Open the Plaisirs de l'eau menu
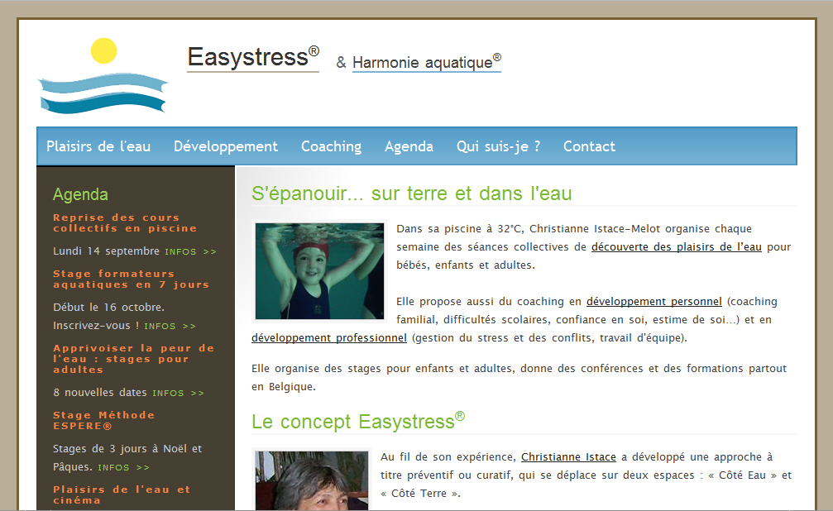Screen dimensions: 833x511 pyautogui.click(x=98, y=146)
